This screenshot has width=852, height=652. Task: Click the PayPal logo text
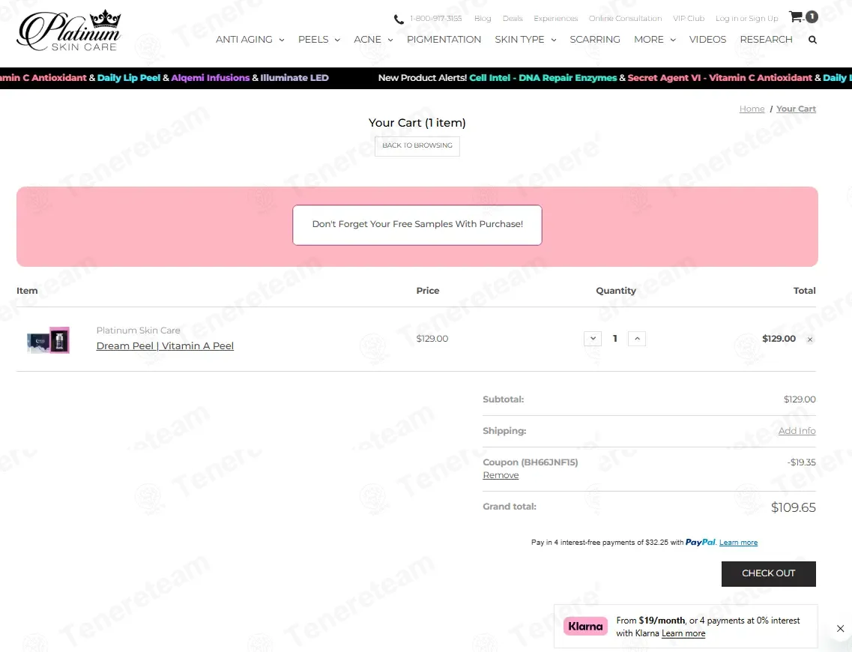[x=701, y=543]
